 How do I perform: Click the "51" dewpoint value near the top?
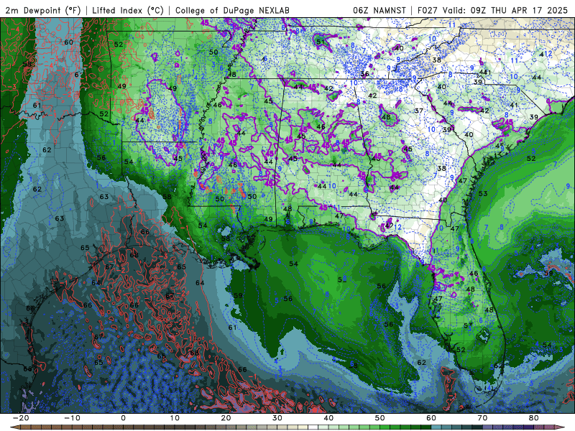click(x=320, y=42)
